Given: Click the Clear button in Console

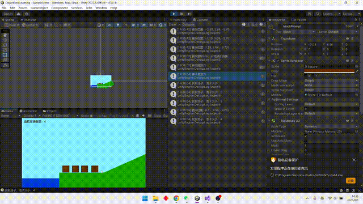Looking at the screenshot, I should [172, 24].
